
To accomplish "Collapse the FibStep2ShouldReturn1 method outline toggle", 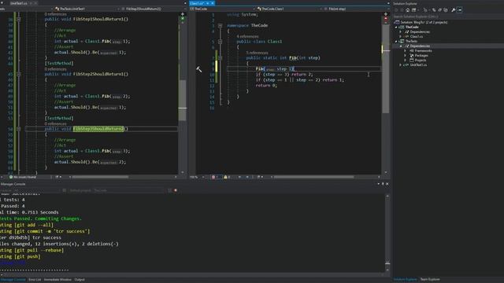I will pyautogui.click(x=18, y=74).
